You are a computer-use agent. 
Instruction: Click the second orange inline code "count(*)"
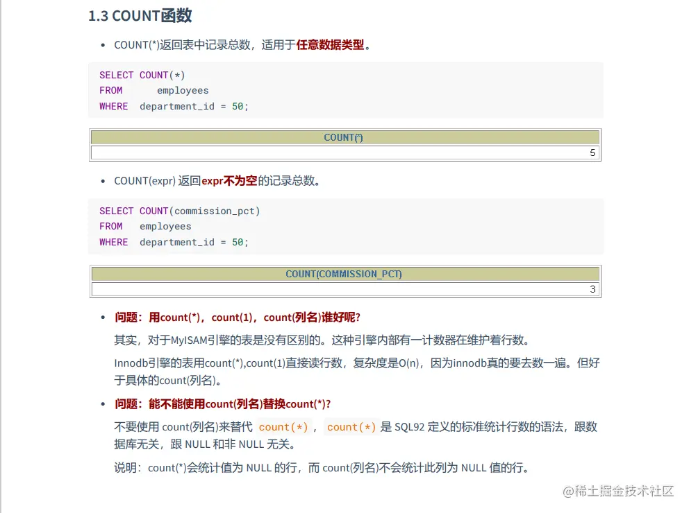coord(351,427)
